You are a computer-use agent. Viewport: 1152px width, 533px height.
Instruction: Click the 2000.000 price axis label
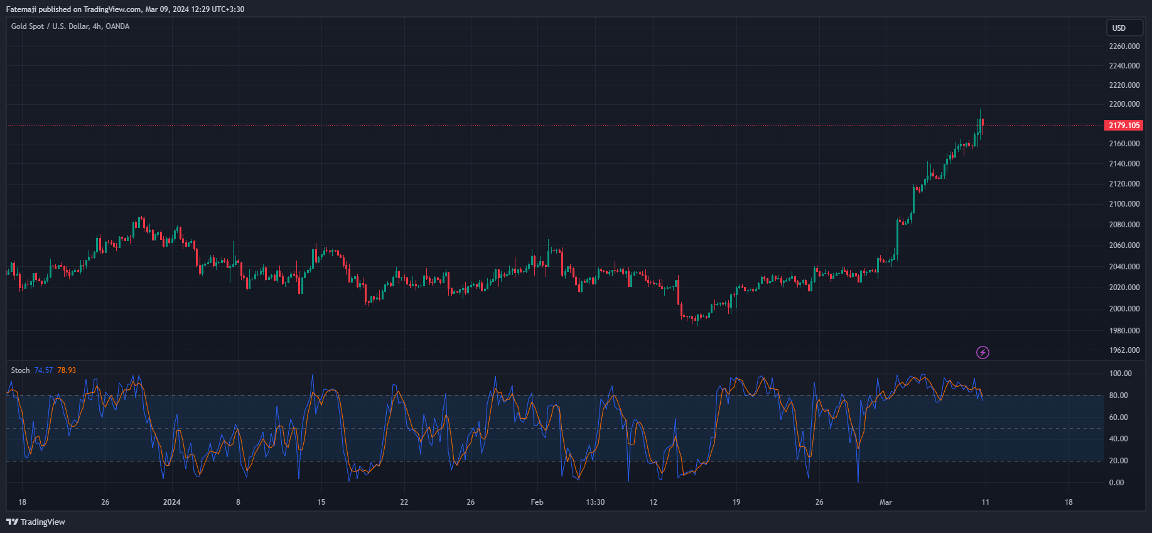coord(1124,309)
